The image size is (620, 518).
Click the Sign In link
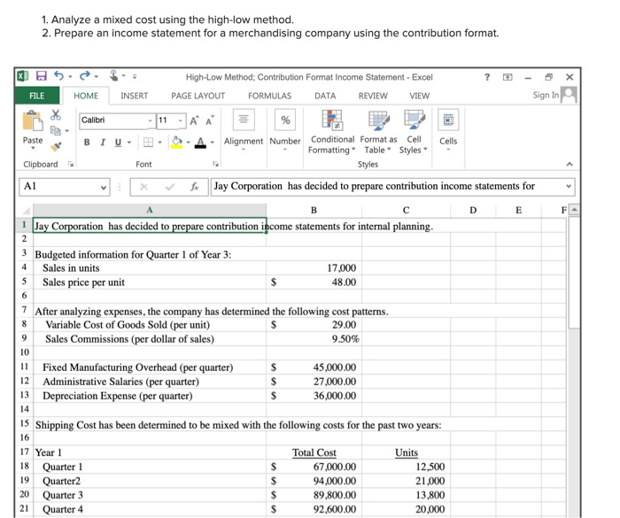point(546,95)
